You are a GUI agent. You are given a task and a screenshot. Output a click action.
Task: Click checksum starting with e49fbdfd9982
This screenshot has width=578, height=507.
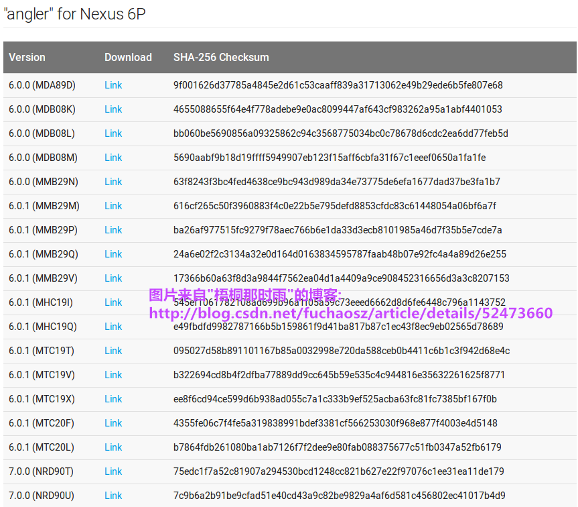pos(338,327)
